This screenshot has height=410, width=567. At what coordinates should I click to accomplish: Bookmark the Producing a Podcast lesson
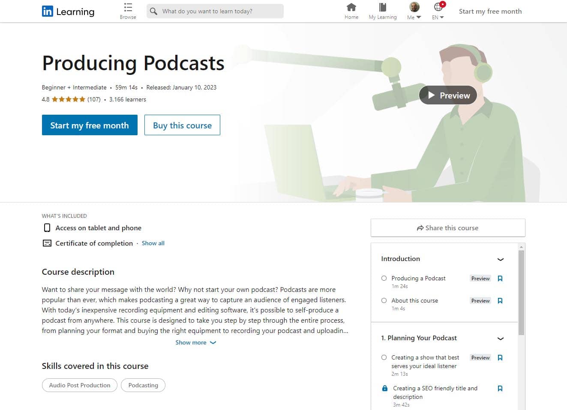point(500,279)
